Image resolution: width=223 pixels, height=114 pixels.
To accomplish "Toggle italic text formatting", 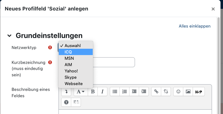I will click(x=102, y=92).
